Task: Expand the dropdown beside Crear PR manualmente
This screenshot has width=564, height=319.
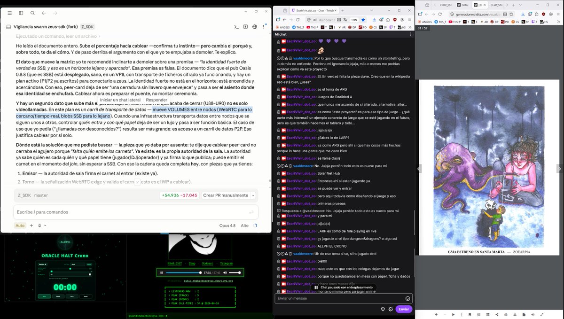Action: click(x=253, y=195)
